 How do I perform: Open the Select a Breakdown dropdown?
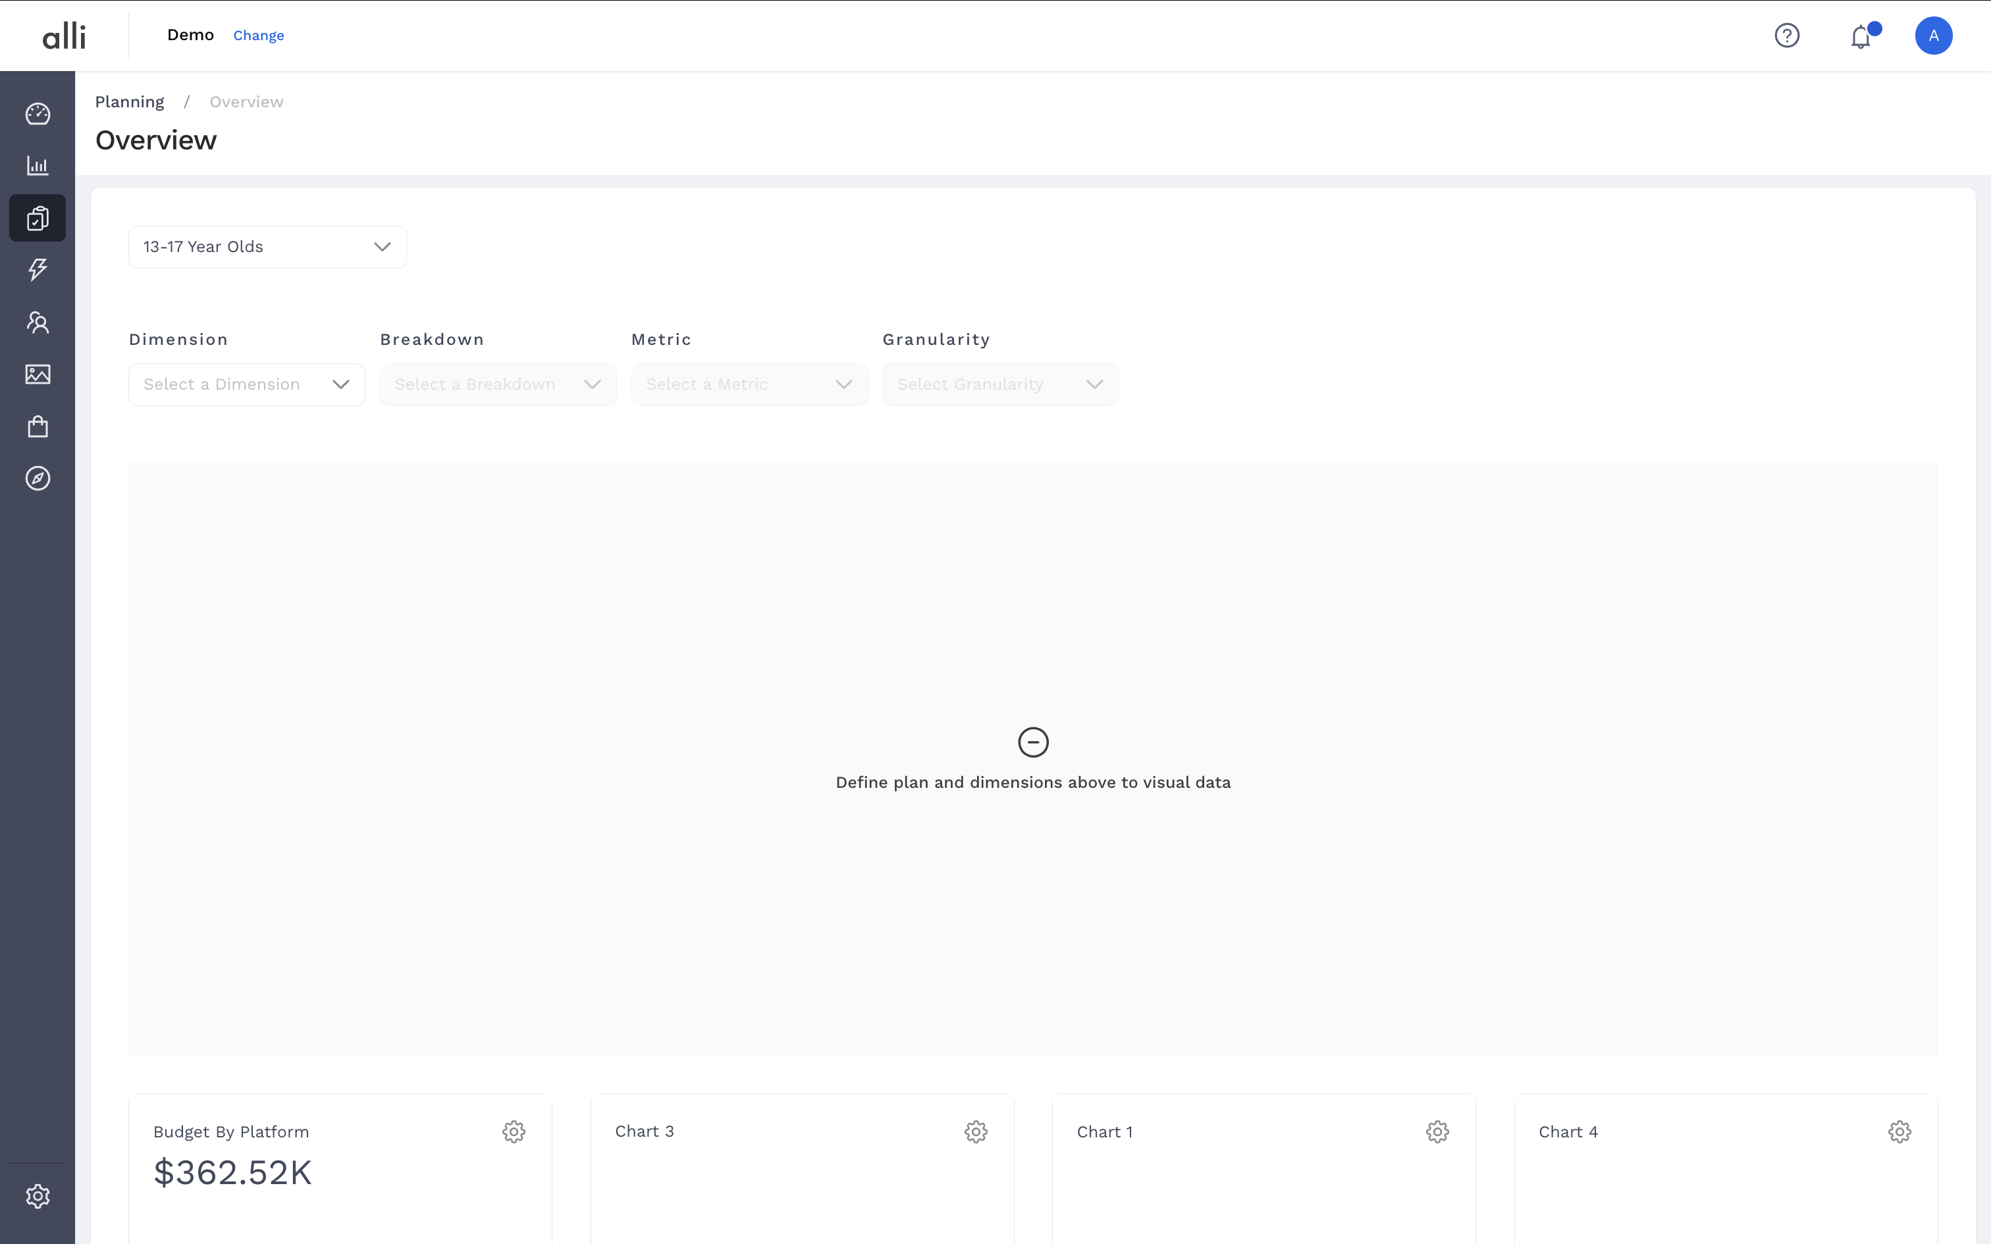[x=498, y=384]
